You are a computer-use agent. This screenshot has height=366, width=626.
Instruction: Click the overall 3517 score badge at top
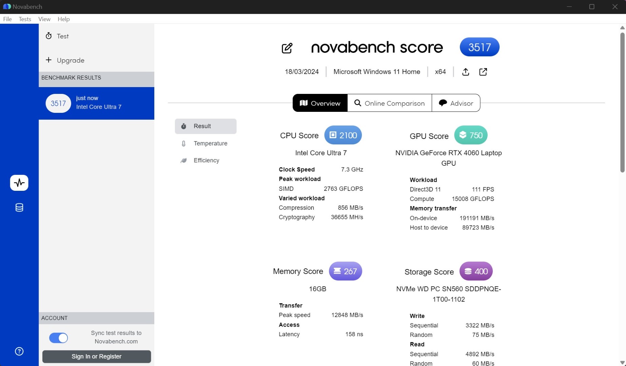point(480,47)
